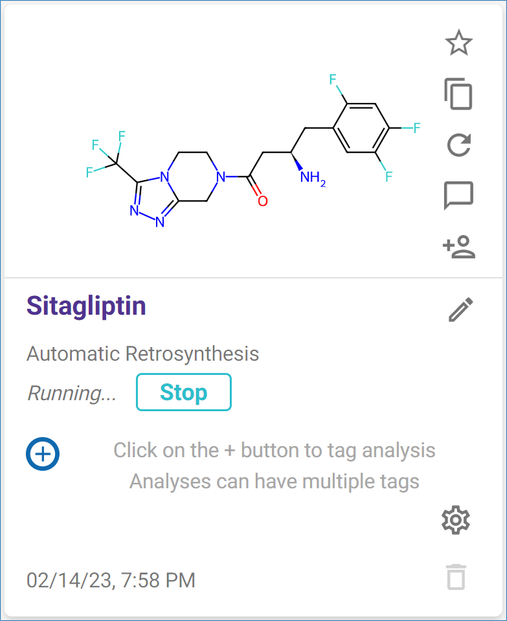507x621 pixels.
Task: Add a tag with the plus button
Action: [x=43, y=453]
